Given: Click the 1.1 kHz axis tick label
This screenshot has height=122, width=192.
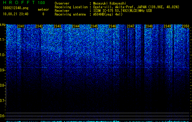Looking at the screenshot, I should click(x=2, y=40).
